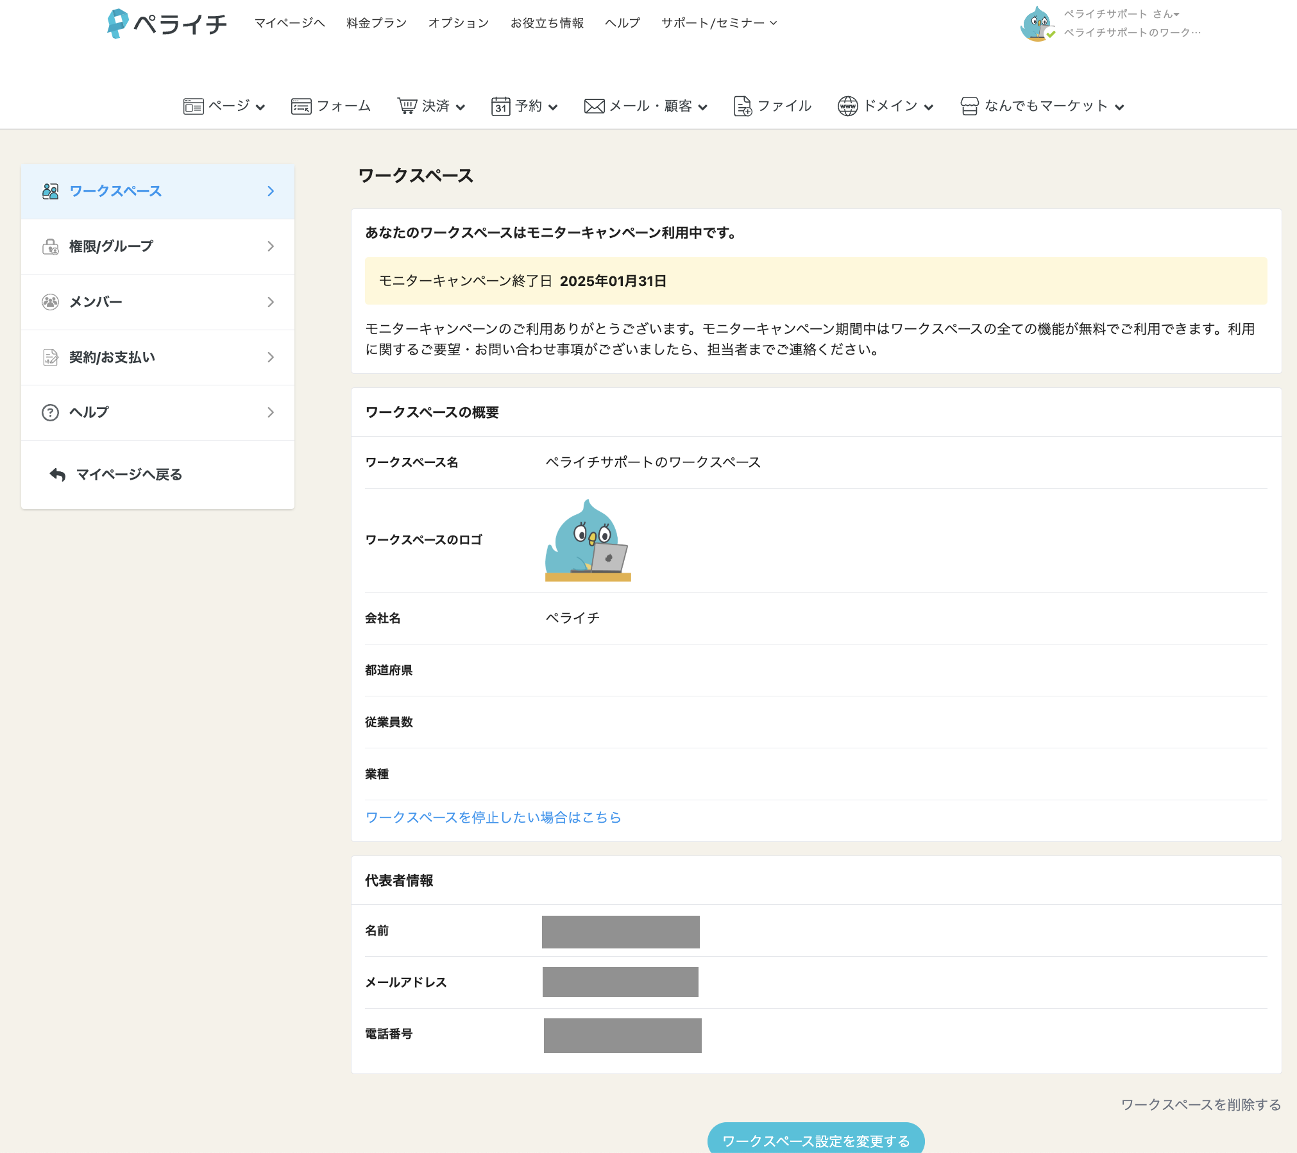Click the メール・顧客 envelope icon
This screenshot has width=1297, height=1153.
tap(594, 106)
